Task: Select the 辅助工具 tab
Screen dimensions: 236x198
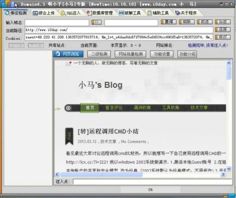Action: (x=158, y=13)
